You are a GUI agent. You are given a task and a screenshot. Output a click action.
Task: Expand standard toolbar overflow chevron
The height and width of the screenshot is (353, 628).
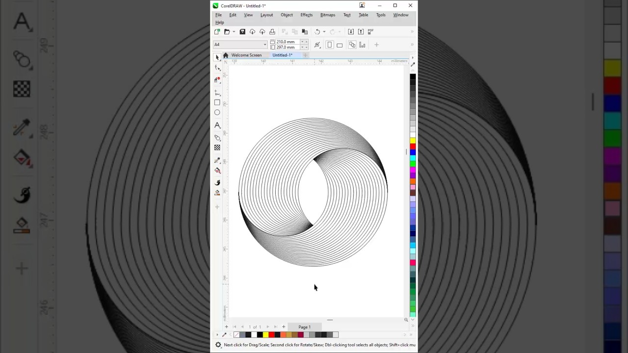point(412,32)
